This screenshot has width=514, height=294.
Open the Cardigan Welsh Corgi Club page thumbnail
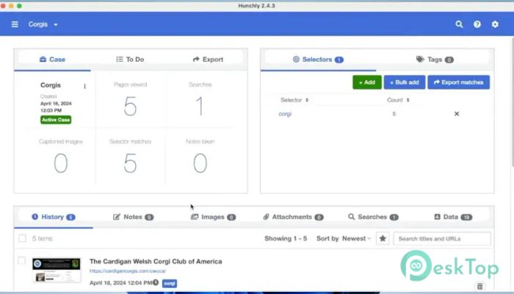click(x=57, y=270)
